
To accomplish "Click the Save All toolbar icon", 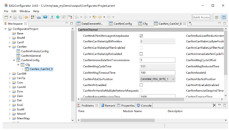I will tap(20, 17).
